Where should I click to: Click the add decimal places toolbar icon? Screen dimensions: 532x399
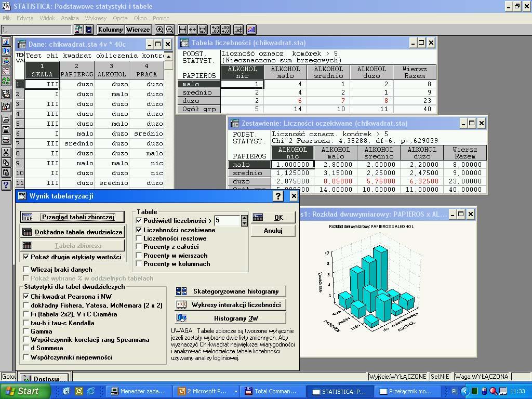tap(215, 30)
